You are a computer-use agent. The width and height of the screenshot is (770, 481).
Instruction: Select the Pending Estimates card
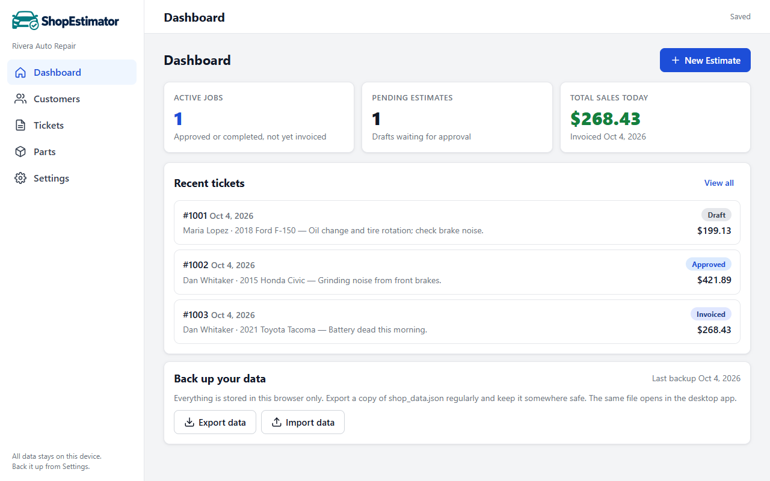[x=457, y=117]
